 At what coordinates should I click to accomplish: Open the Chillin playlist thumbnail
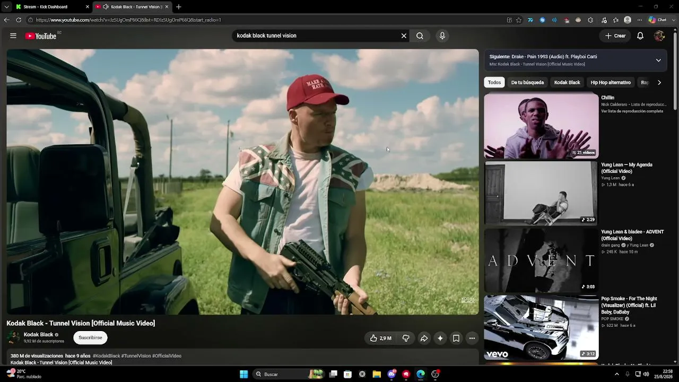point(541,126)
